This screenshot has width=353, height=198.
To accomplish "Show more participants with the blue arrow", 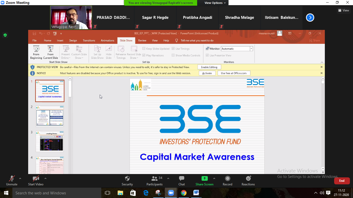I will coord(310,18).
